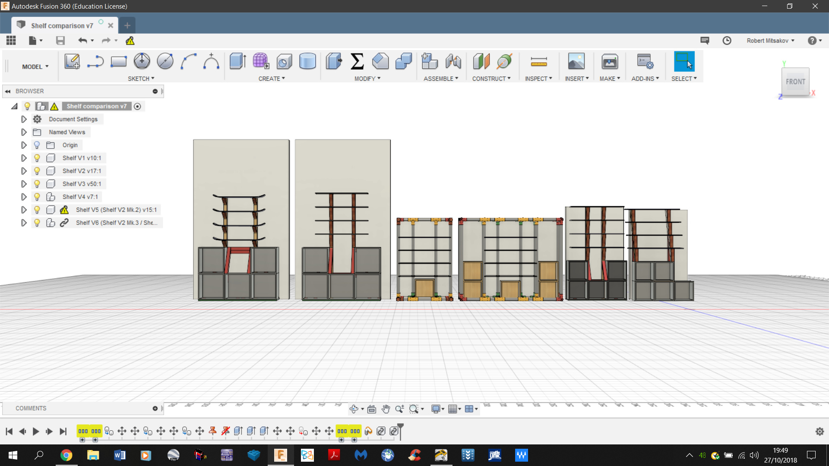829x466 pixels.
Task: Toggle root Shelf comparison v7 visibility bulb
Action: [x=27, y=107]
